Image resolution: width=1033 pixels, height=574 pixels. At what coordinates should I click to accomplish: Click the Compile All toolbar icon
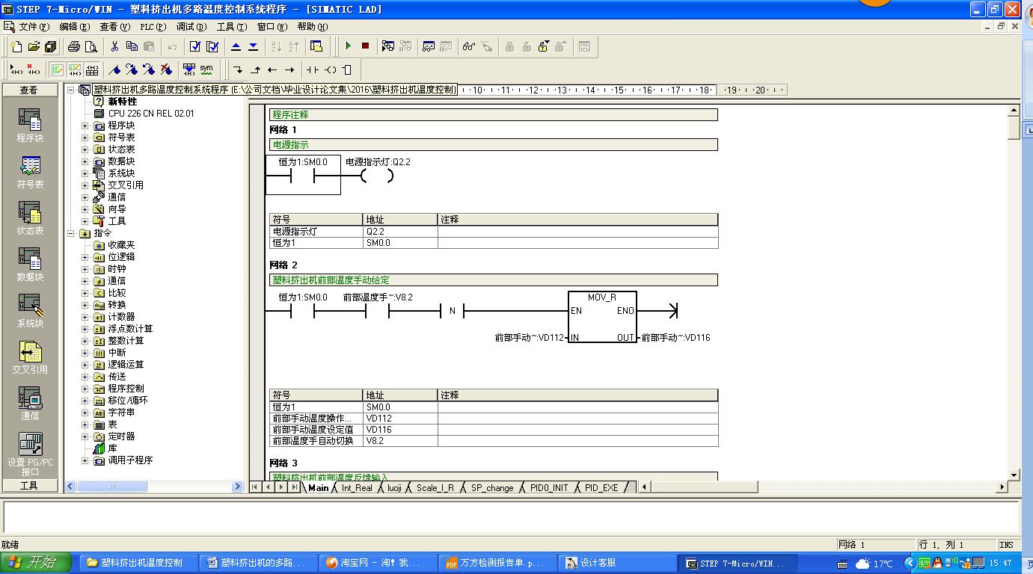point(212,46)
